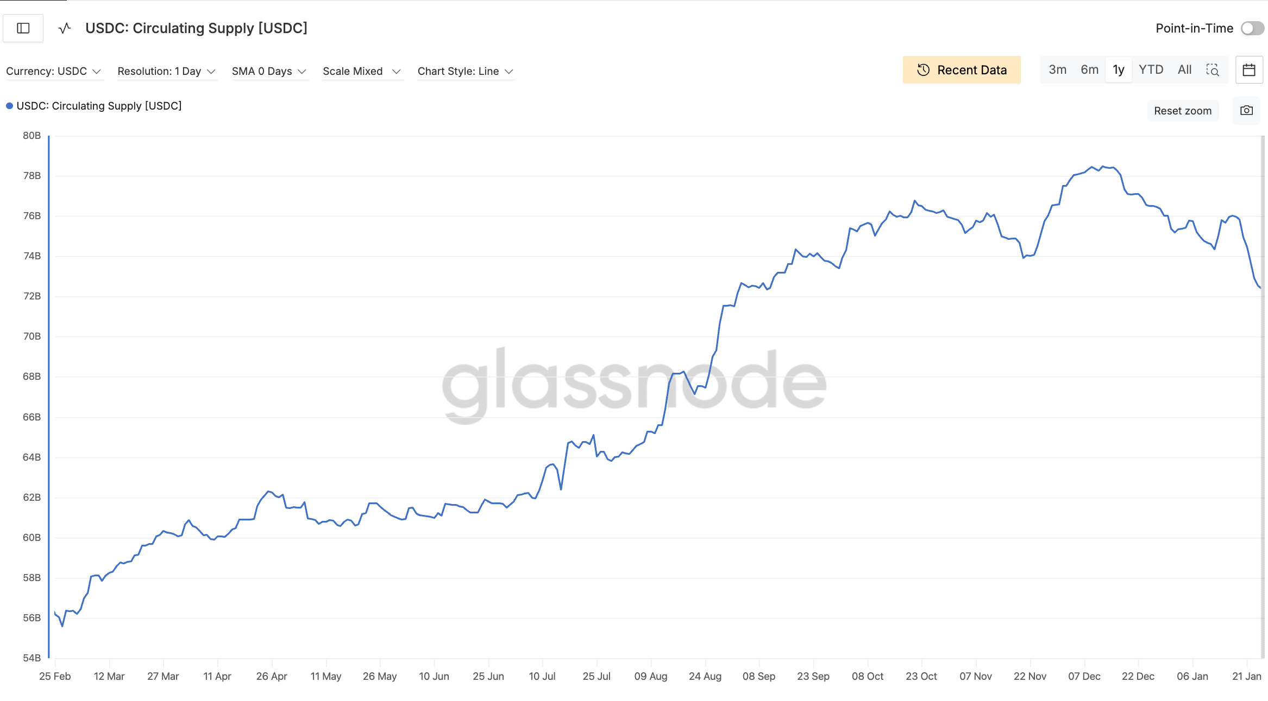Open the calendar date picker

pyautogui.click(x=1248, y=70)
